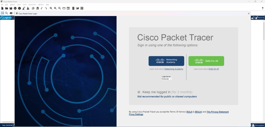Click the New file icon in toolbar
The width and height of the screenshot is (265, 127).
coord(2,8)
